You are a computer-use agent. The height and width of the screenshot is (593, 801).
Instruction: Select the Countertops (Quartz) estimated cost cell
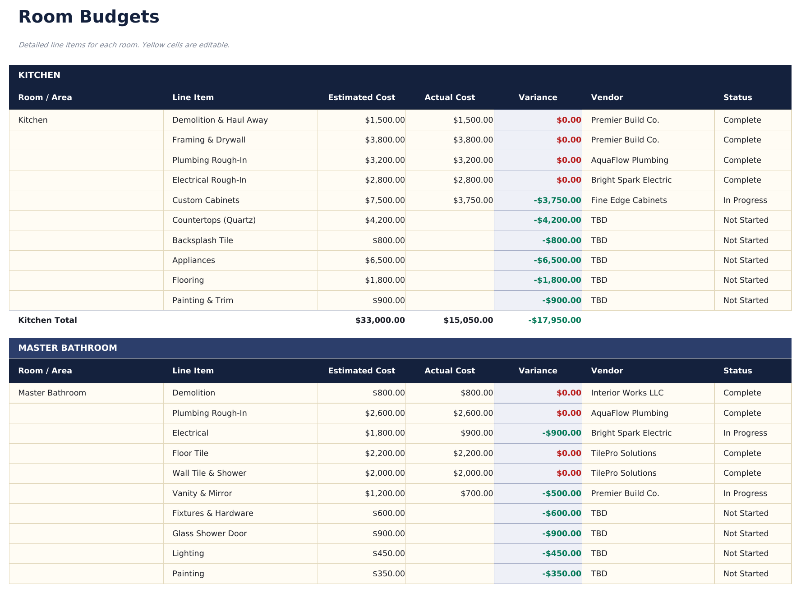pyautogui.click(x=361, y=220)
